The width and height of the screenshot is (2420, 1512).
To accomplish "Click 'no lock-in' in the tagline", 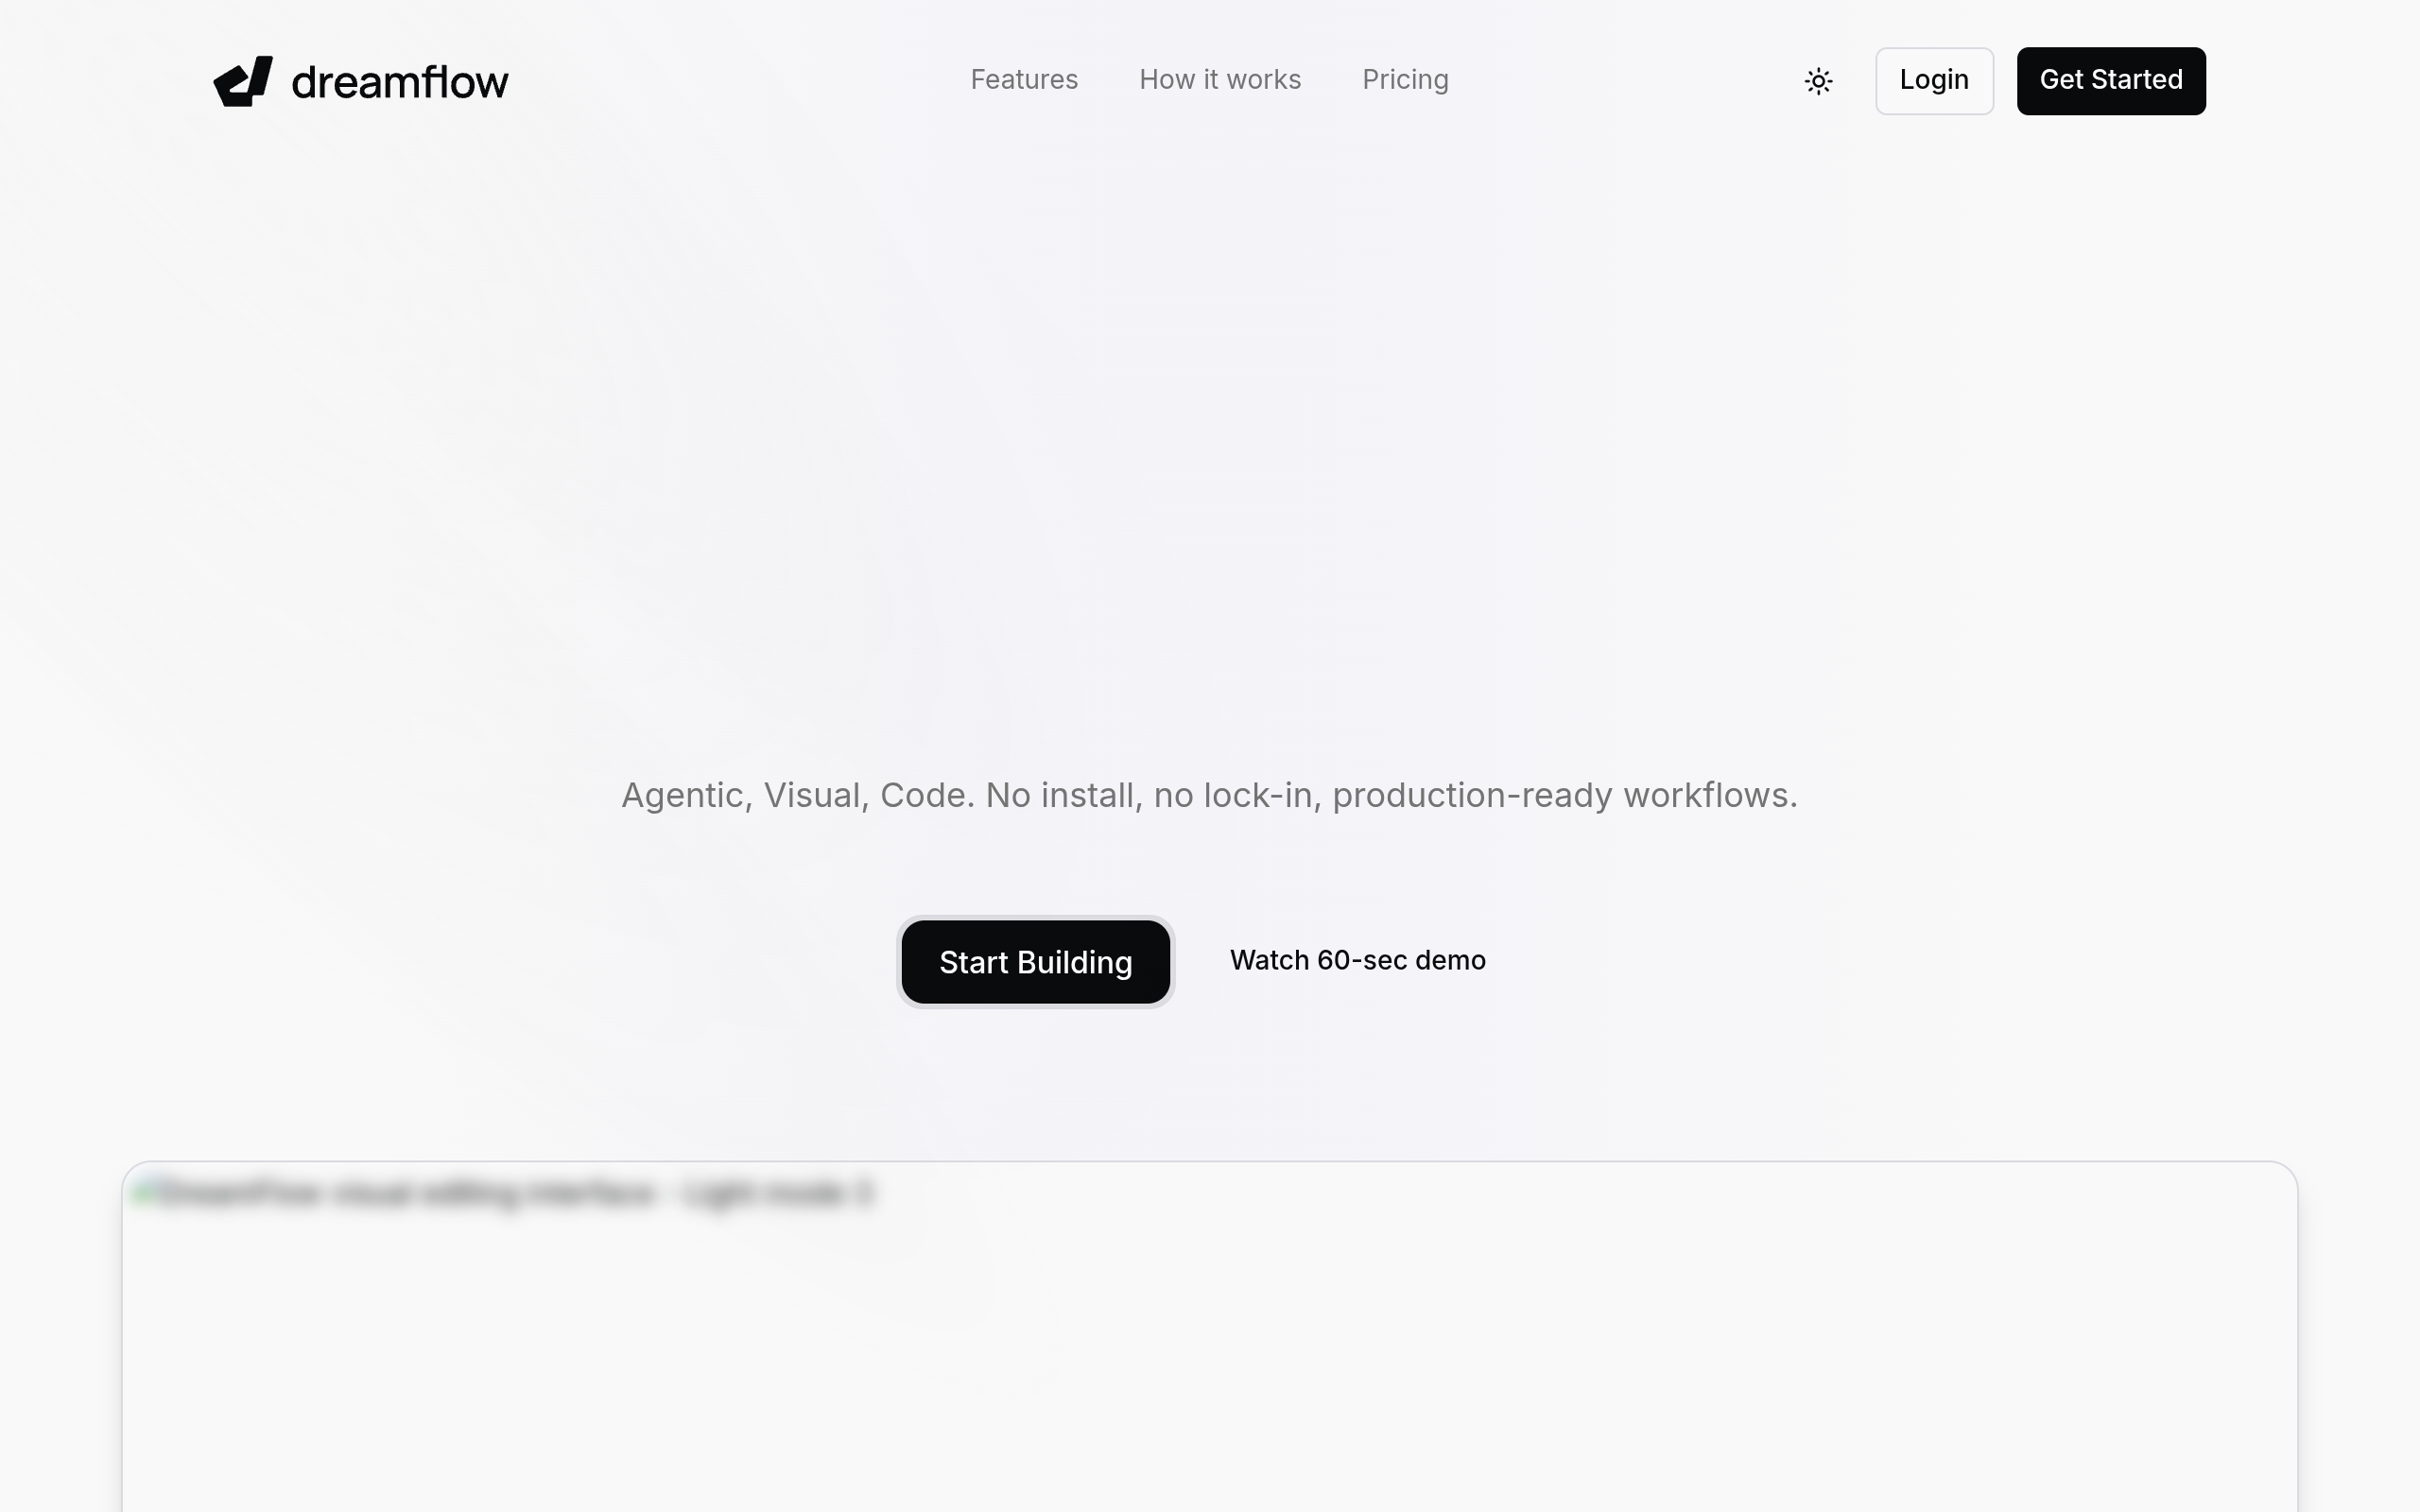I will point(1236,796).
